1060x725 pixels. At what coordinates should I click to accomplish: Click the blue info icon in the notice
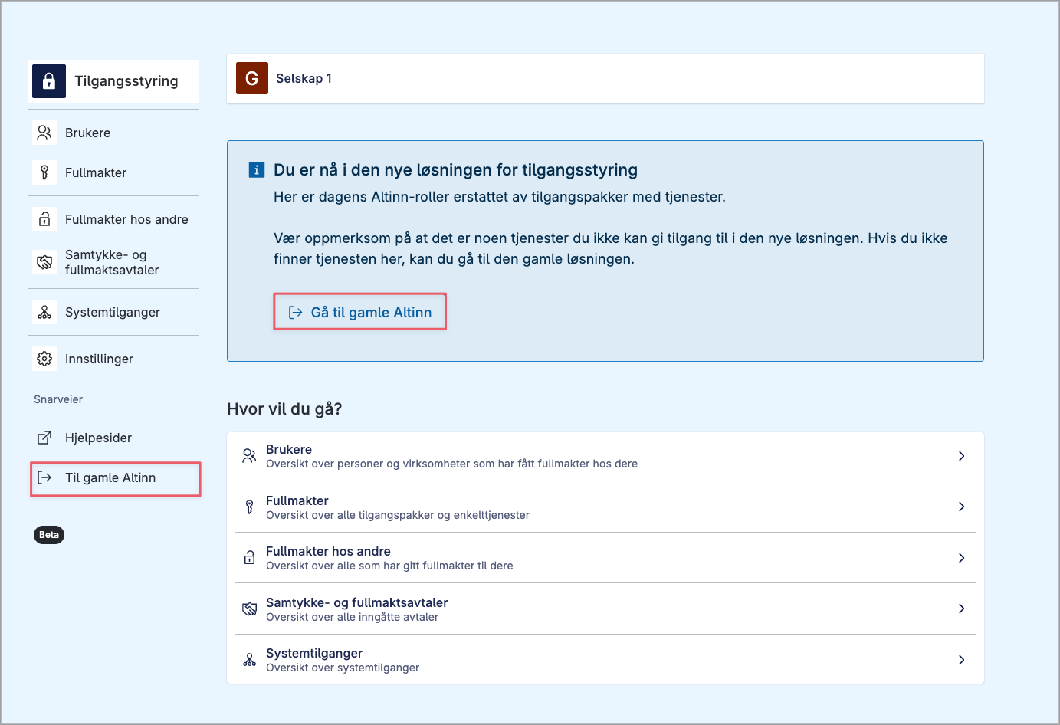point(257,170)
